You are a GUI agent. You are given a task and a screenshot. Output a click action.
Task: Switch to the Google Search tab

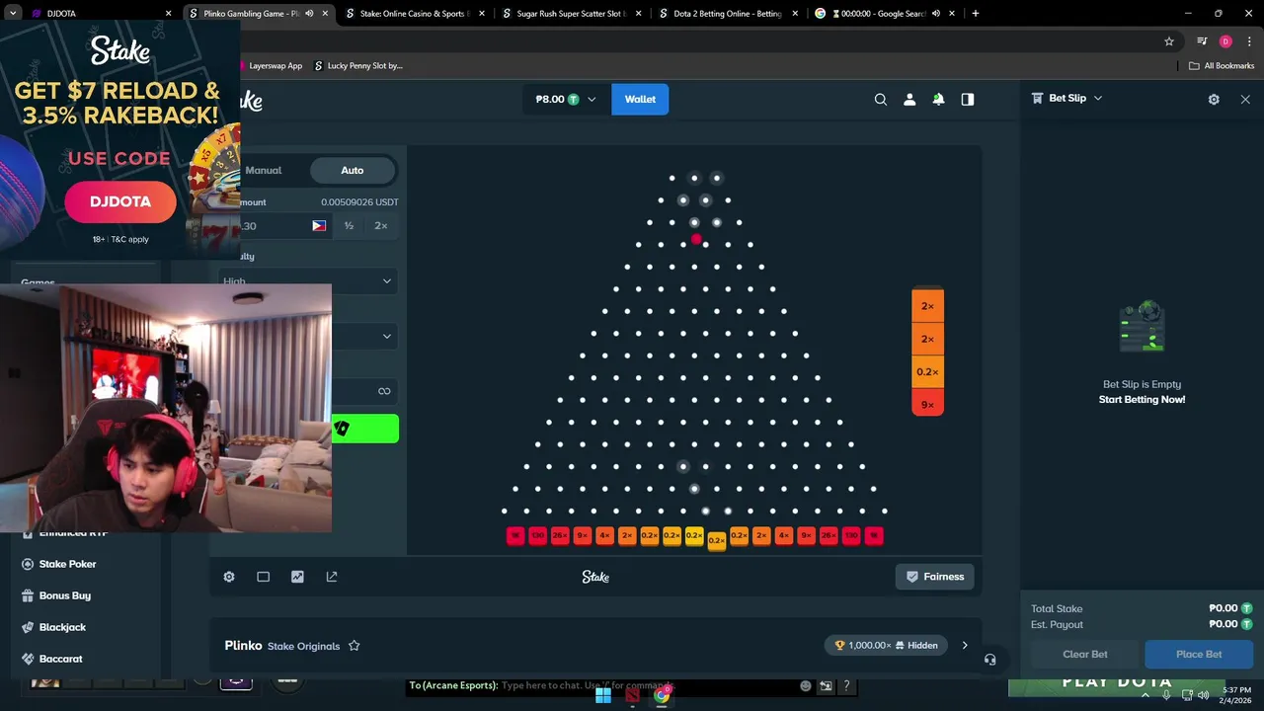884,14
